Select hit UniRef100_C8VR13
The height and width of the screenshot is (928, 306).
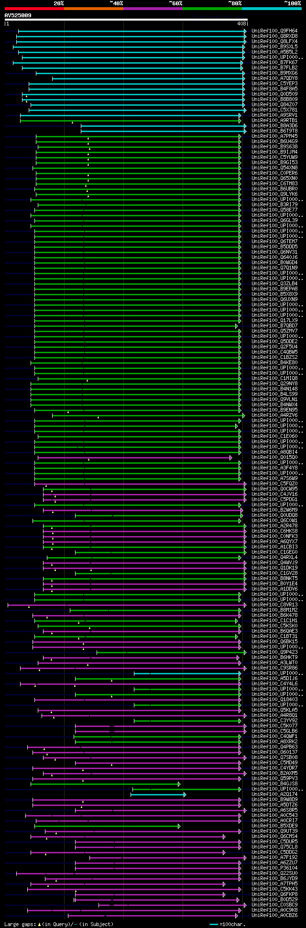click(274, 605)
